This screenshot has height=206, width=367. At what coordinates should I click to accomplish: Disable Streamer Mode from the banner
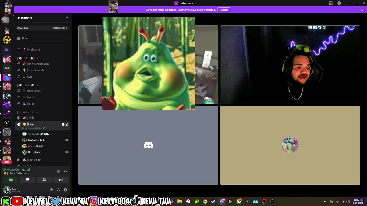[x=224, y=10]
